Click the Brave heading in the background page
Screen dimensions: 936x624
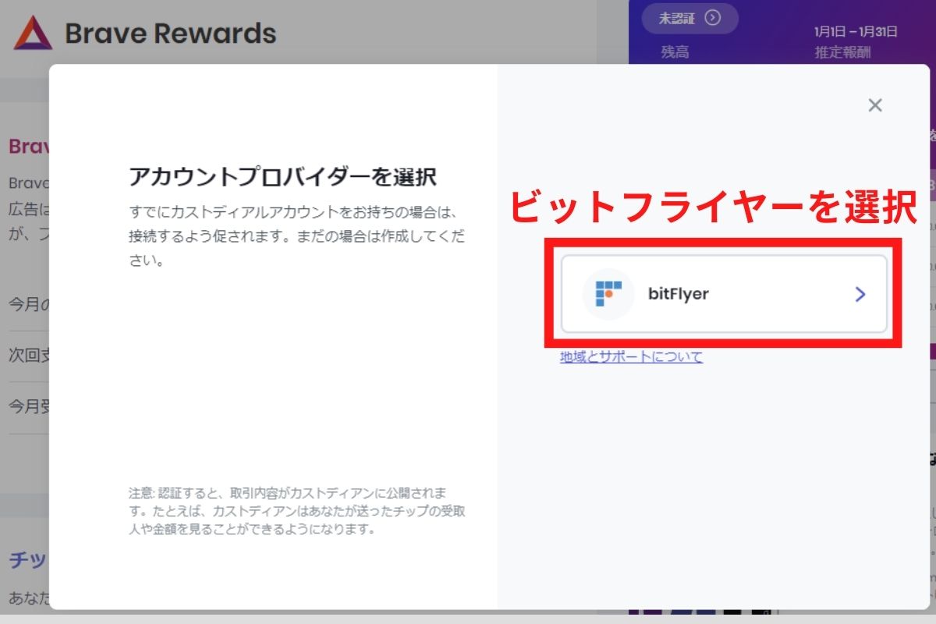pos(26,146)
